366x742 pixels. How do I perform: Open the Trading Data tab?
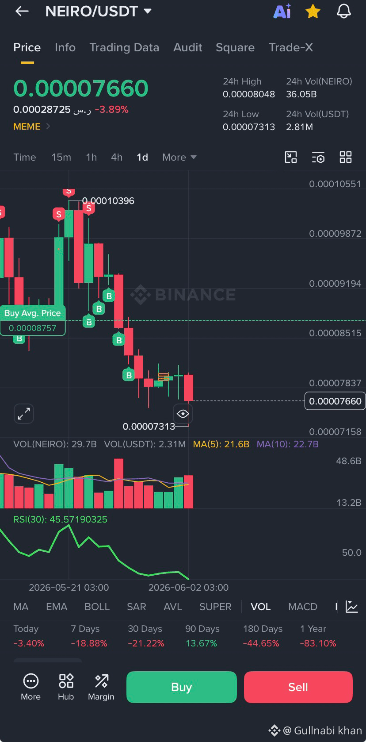point(124,47)
